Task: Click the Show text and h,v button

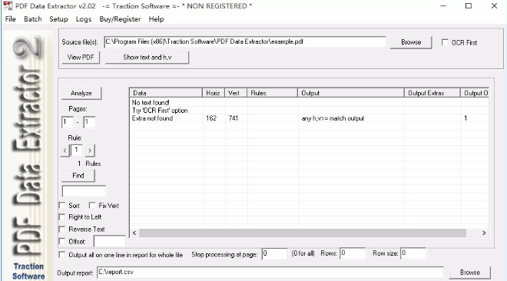Action: pyautogui.click(x=147, y=58)
